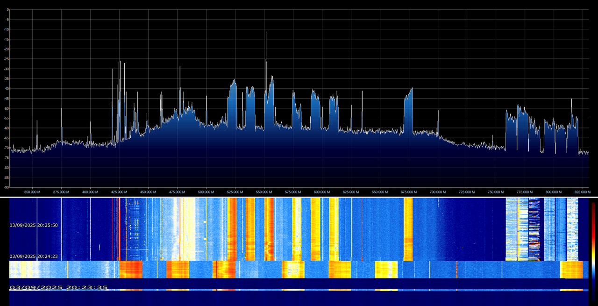Select the -70 dB level label
The image size is (598, 306).
(6, 148)
